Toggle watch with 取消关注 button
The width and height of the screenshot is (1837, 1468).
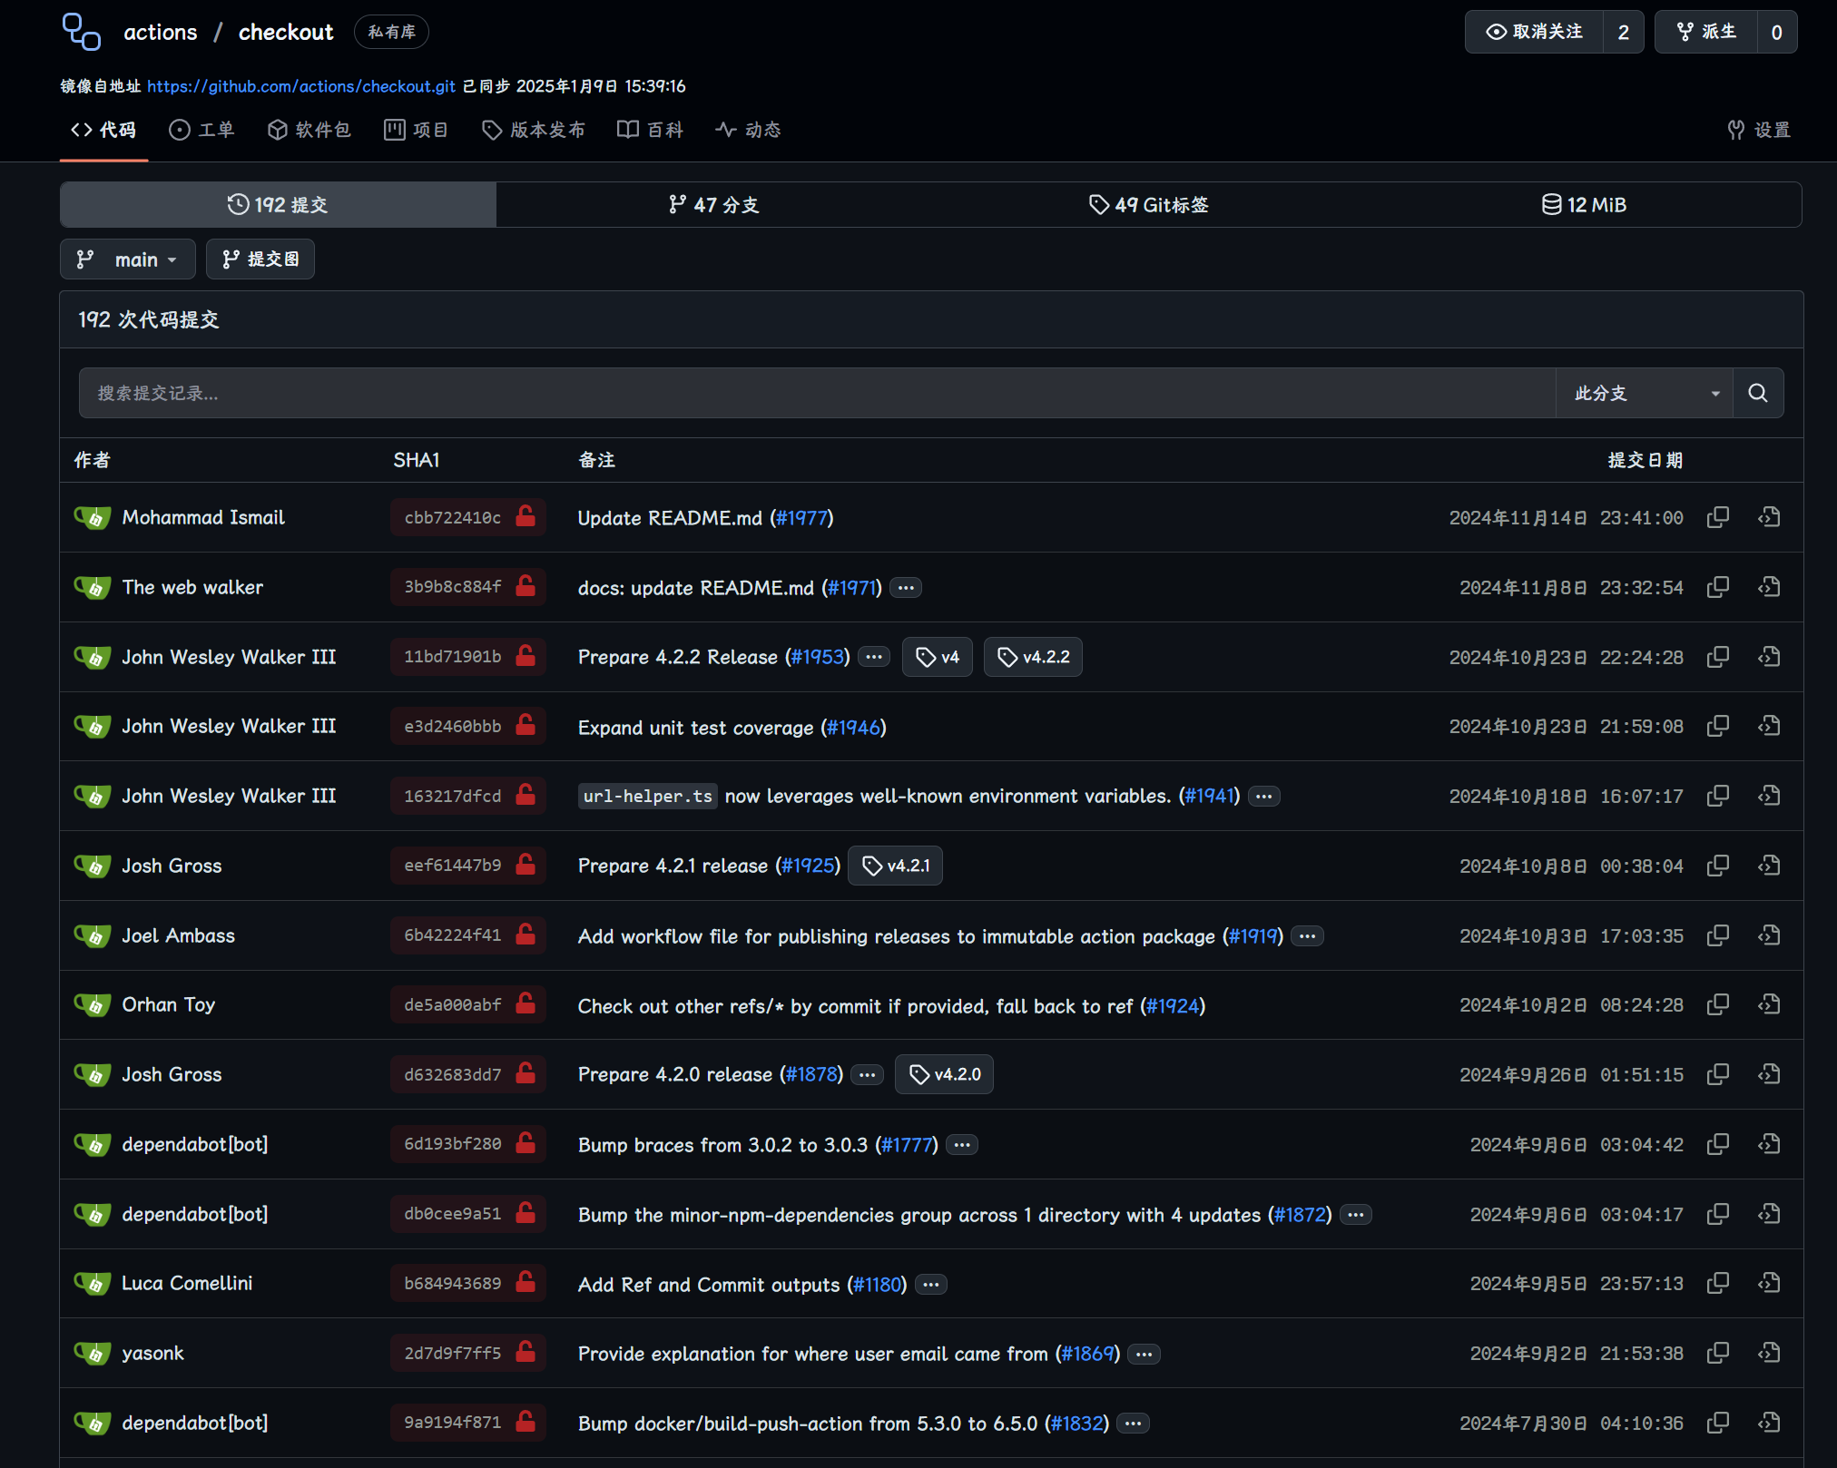tap(1534, 32)
